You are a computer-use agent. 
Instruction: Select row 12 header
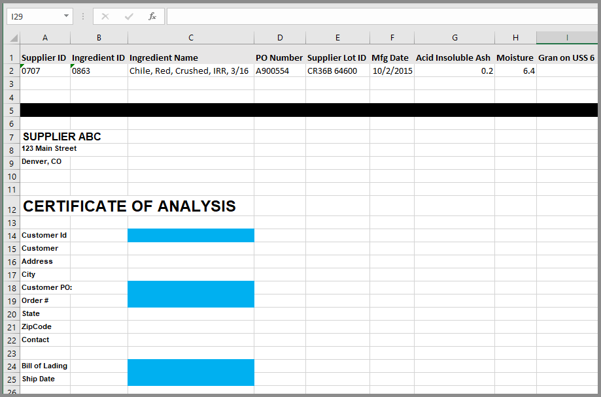12,206
